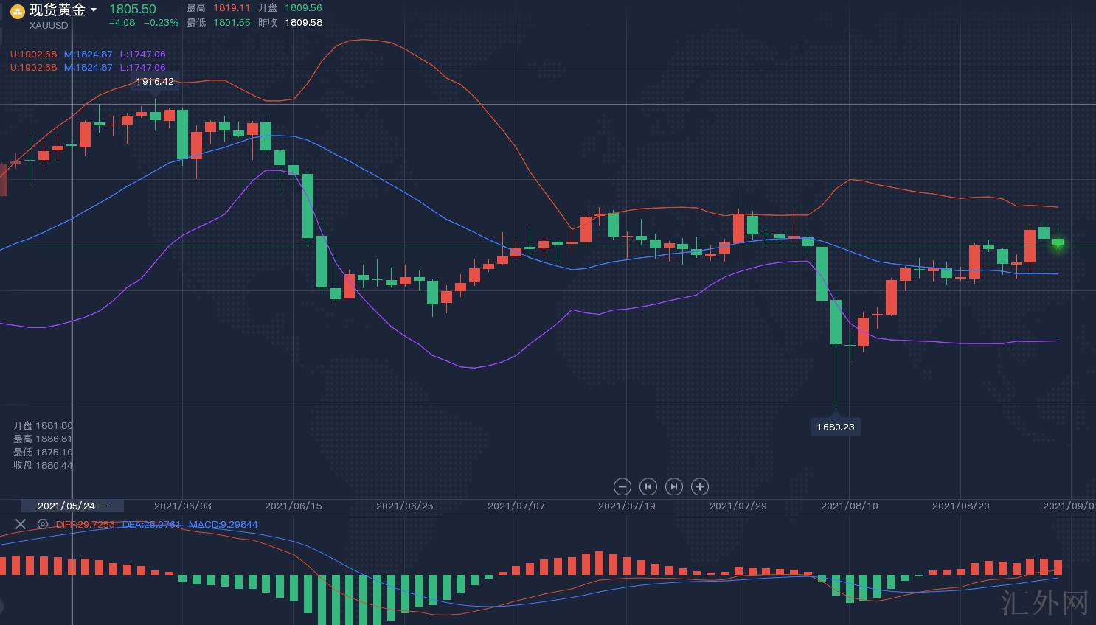Click the XAUUSD symbol code
Screen dimensions: 1096x625
49,25
